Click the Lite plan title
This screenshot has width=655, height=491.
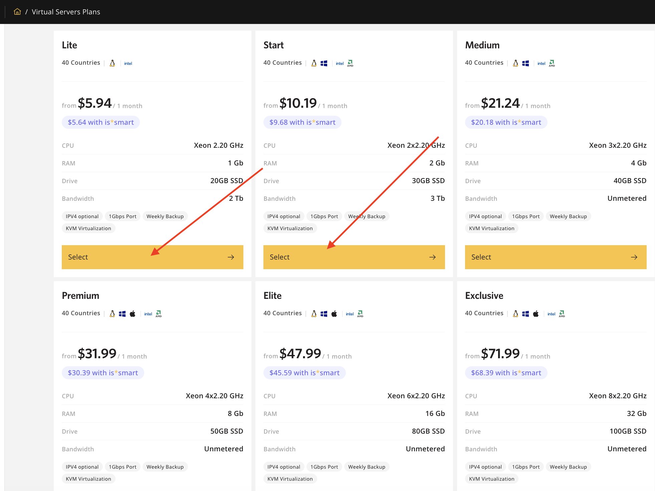(x=69, y=45)
